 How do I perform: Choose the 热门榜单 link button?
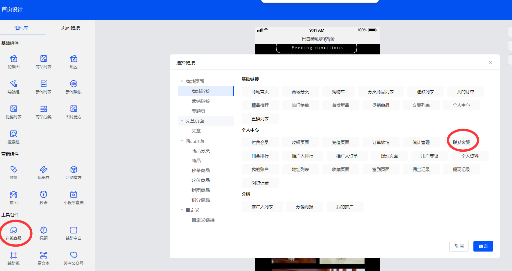300,105
